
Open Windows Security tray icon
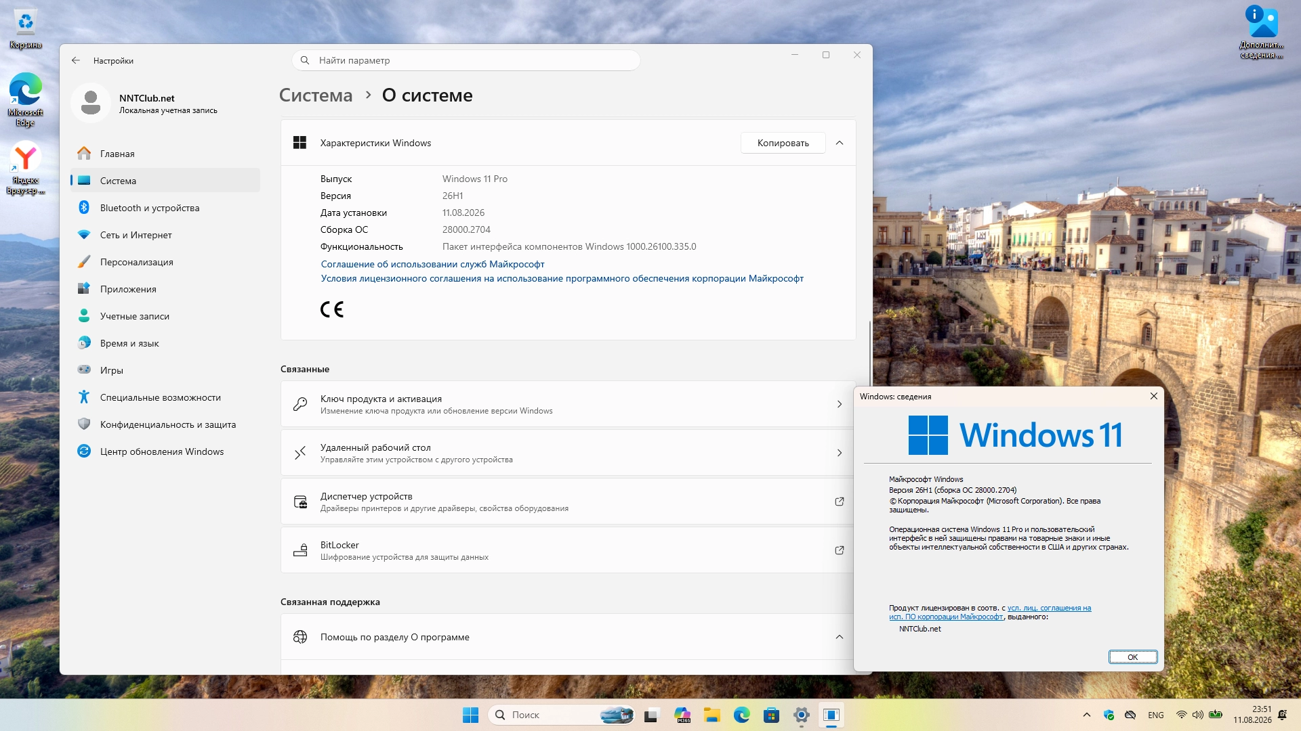(1109, 715)
